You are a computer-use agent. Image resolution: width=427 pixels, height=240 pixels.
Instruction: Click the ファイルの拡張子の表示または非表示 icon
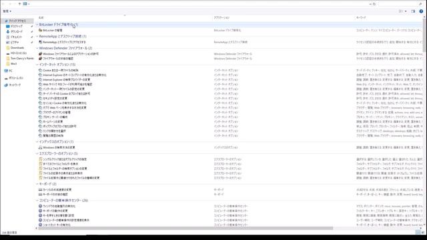40,173
